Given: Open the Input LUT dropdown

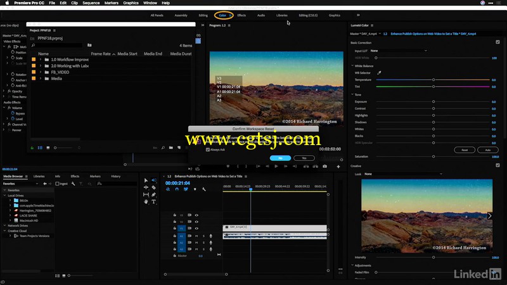Looking at the screenshot, I should (399, 51).
